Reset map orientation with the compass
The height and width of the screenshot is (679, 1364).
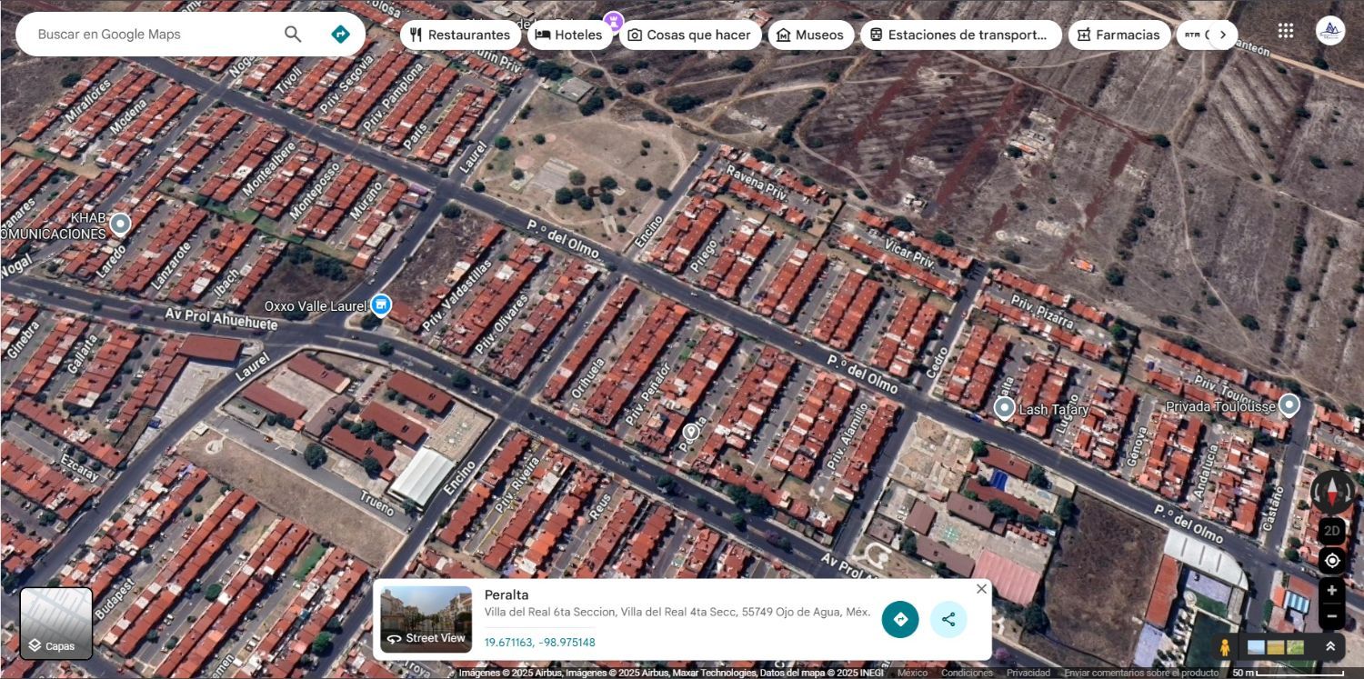pyautogui.click(x=1332, y=492)
